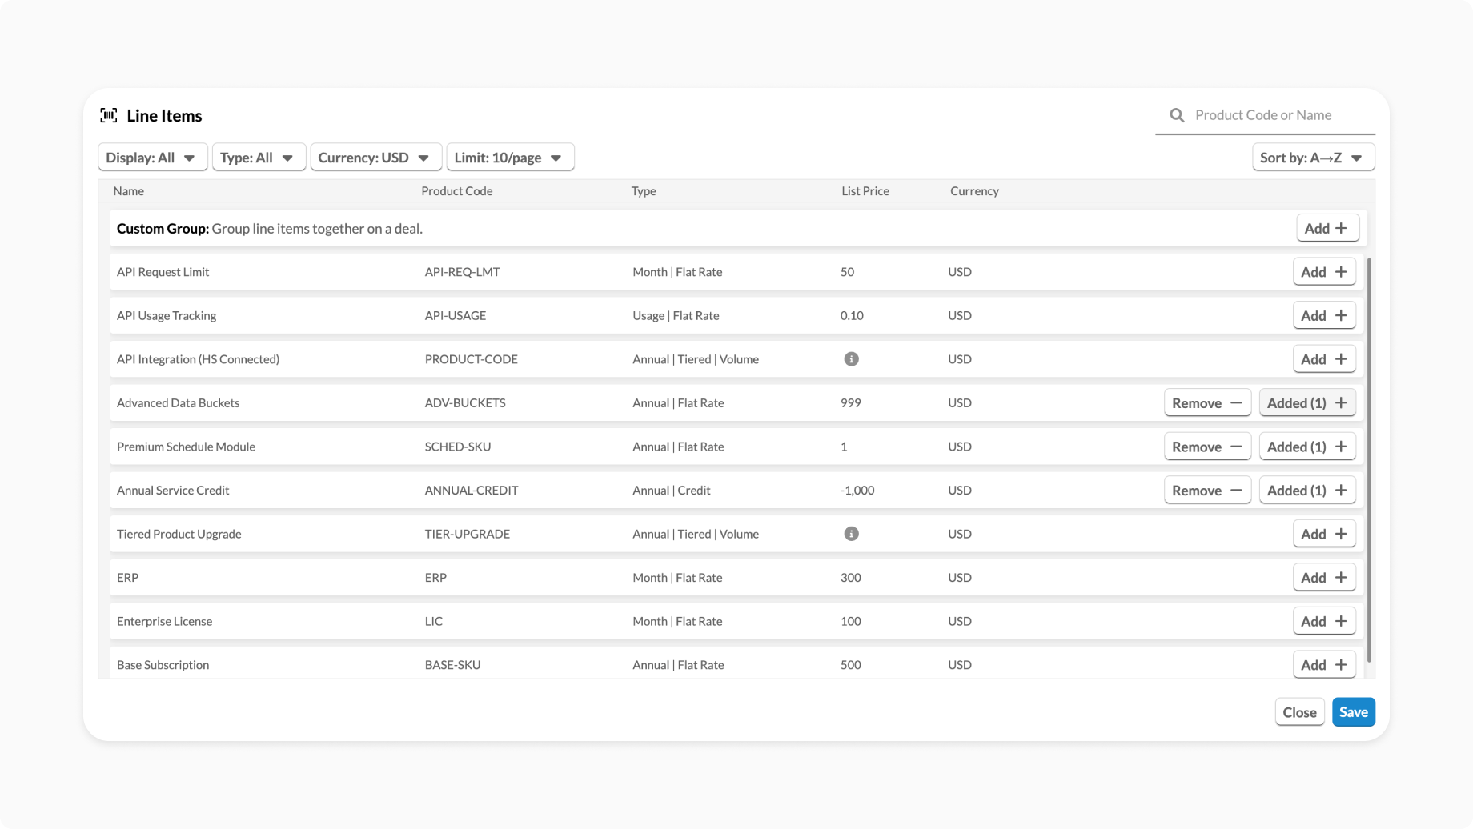Change the Currency: USD dropdown
This screenshot has width=1473, height=829.
375,158
